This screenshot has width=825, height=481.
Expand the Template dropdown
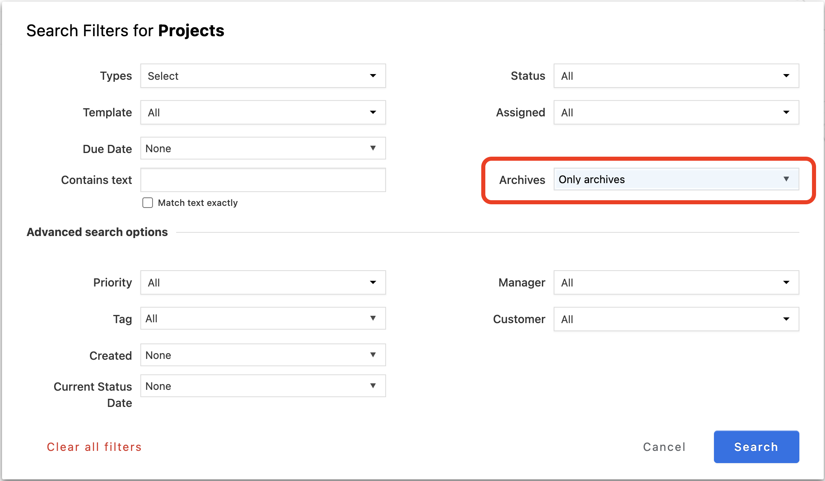click(263, 112)
